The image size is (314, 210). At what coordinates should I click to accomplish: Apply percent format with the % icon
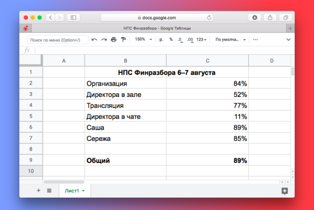point(171,39)
